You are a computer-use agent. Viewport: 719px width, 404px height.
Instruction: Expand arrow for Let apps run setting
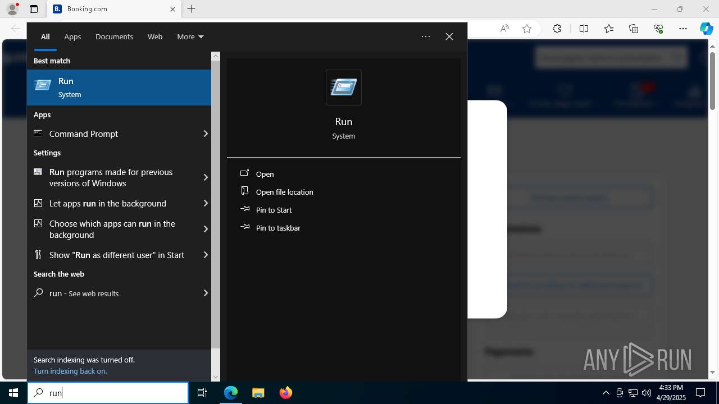tap(206, 203)
